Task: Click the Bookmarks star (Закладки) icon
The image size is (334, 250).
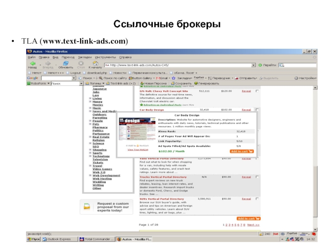Action: point(174,78)
